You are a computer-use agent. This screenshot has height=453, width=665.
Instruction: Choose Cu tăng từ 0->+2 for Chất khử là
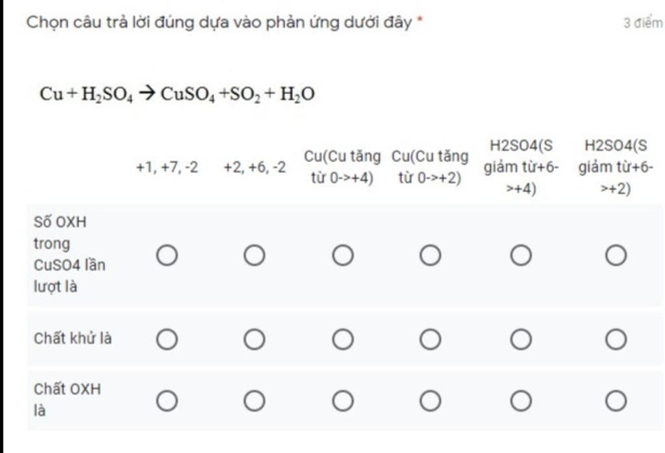pyautogui.click(x=431, y=339)
